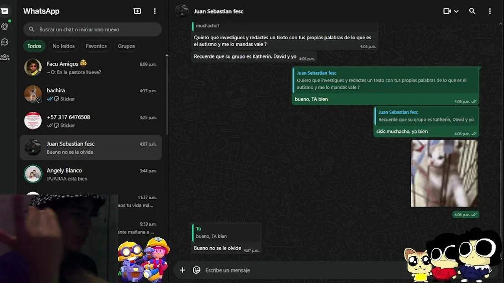
Task: Open the new chat icon
Action: (137, 11)
